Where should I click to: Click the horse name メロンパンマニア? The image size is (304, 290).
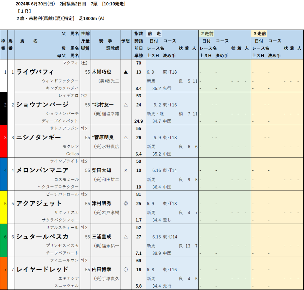tap(42, 170)
